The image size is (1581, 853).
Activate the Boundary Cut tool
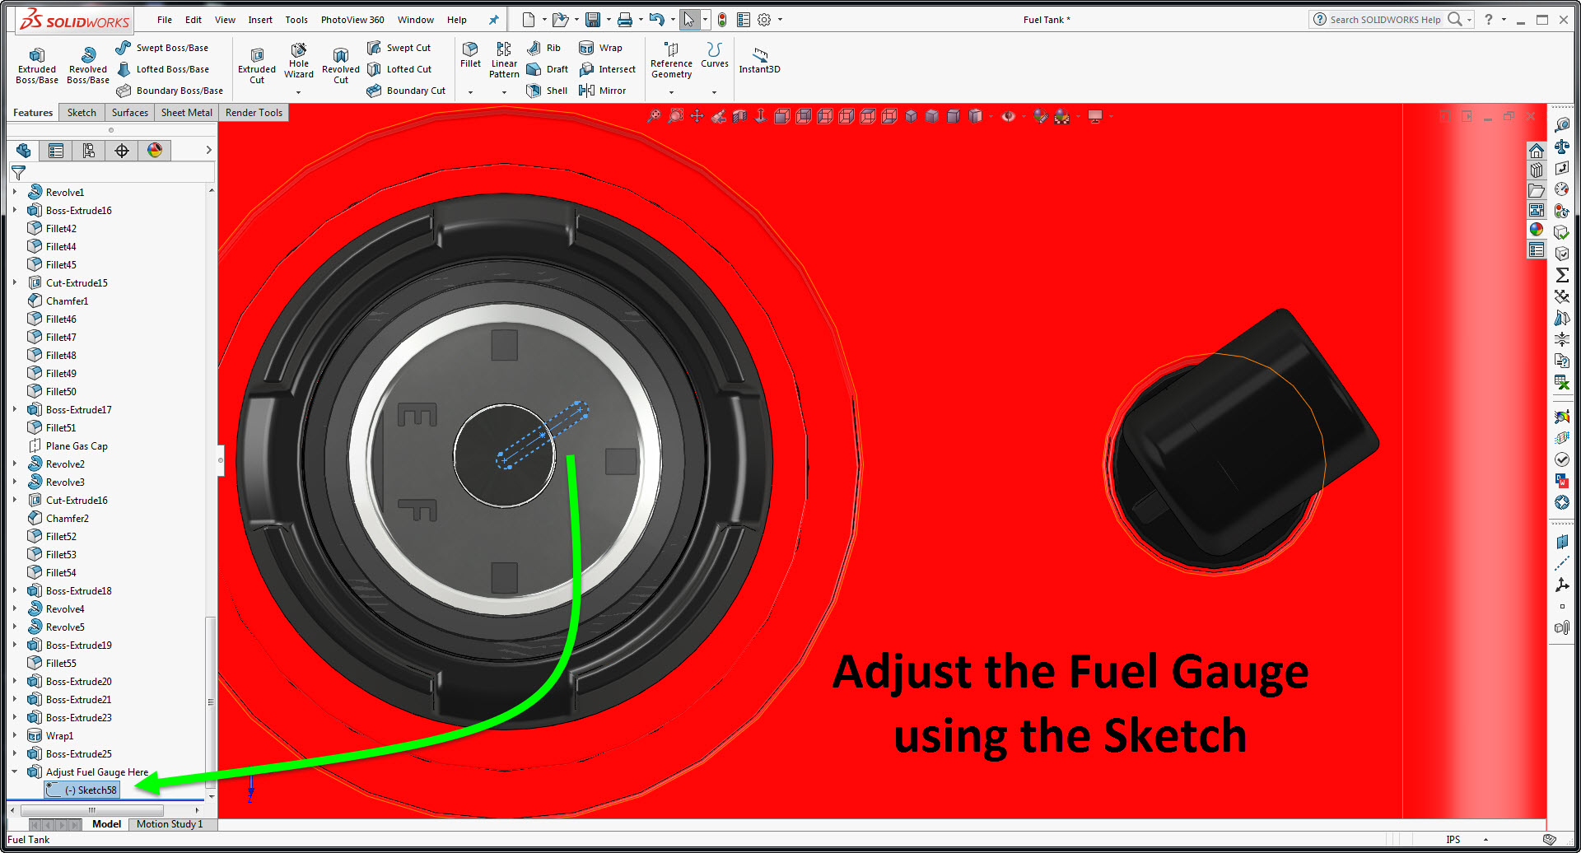tap(406, 91)
